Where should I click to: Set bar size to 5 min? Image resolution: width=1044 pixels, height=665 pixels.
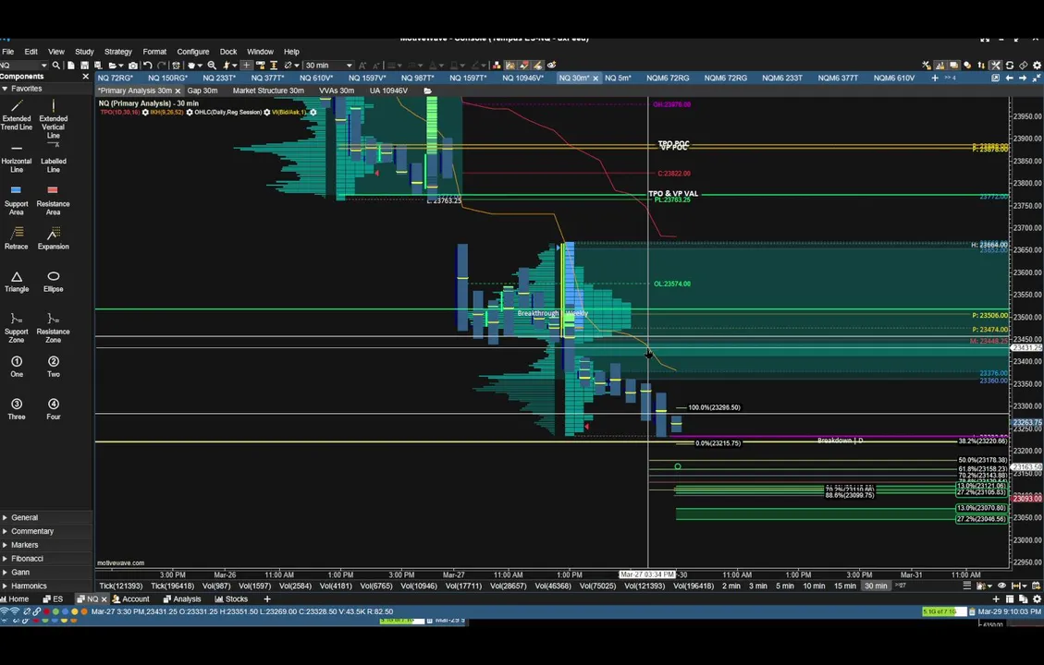[784, 586]
